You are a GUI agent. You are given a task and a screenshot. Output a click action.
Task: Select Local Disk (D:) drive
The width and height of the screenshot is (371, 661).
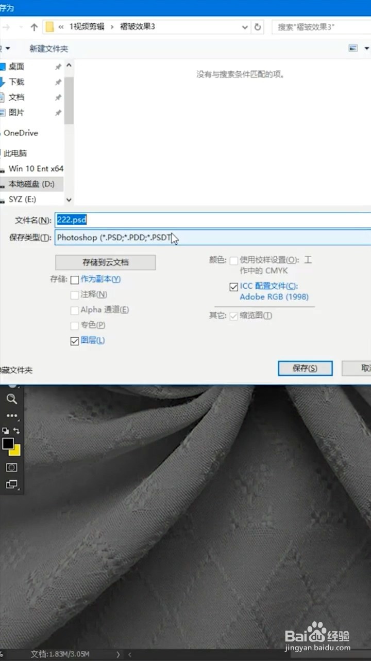click(x=31, y=184)
